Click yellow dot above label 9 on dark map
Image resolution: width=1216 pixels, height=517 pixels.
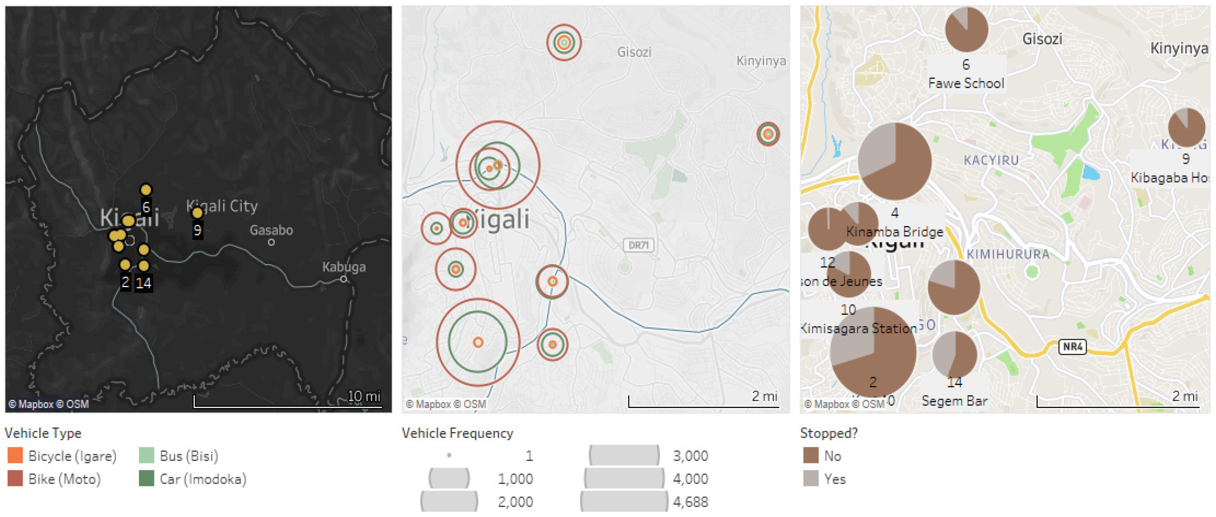coord(197,213)
